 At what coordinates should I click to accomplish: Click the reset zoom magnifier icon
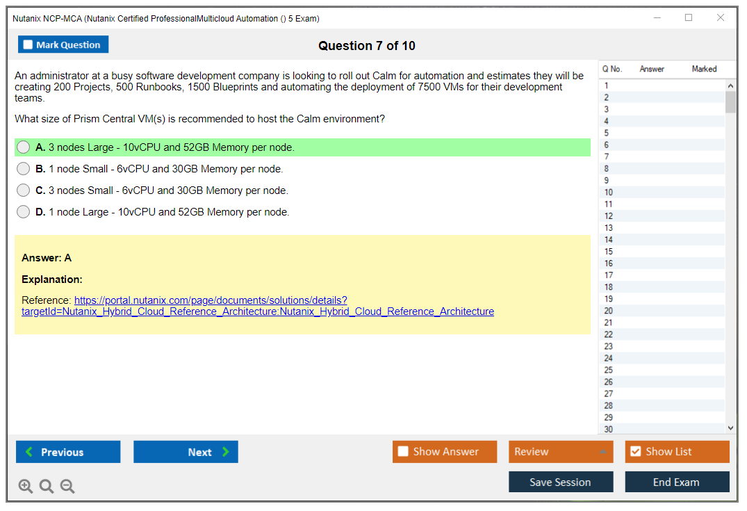coord(47,486)
